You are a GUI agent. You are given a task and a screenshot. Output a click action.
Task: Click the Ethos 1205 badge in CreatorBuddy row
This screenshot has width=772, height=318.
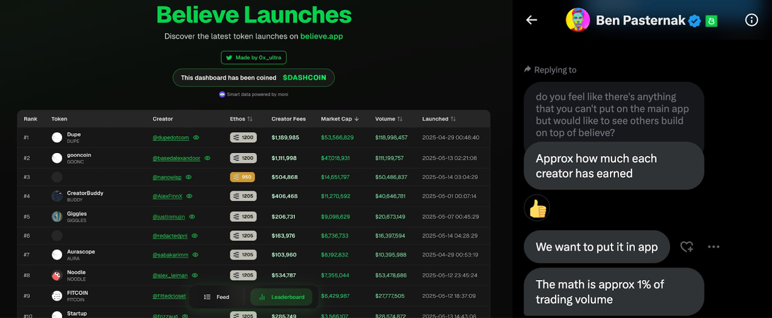(243, 196)
